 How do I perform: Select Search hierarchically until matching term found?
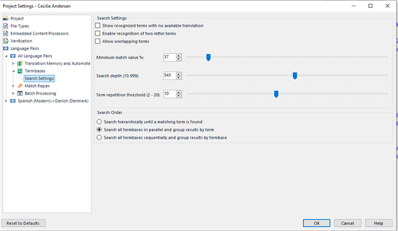99,121
